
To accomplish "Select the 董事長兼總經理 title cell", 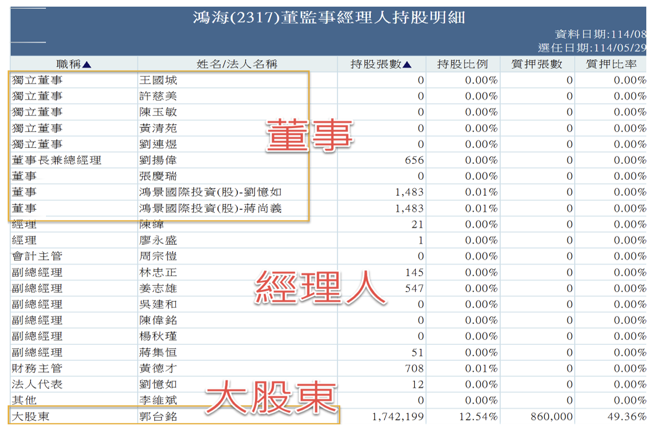I will [x=57, y=160].
